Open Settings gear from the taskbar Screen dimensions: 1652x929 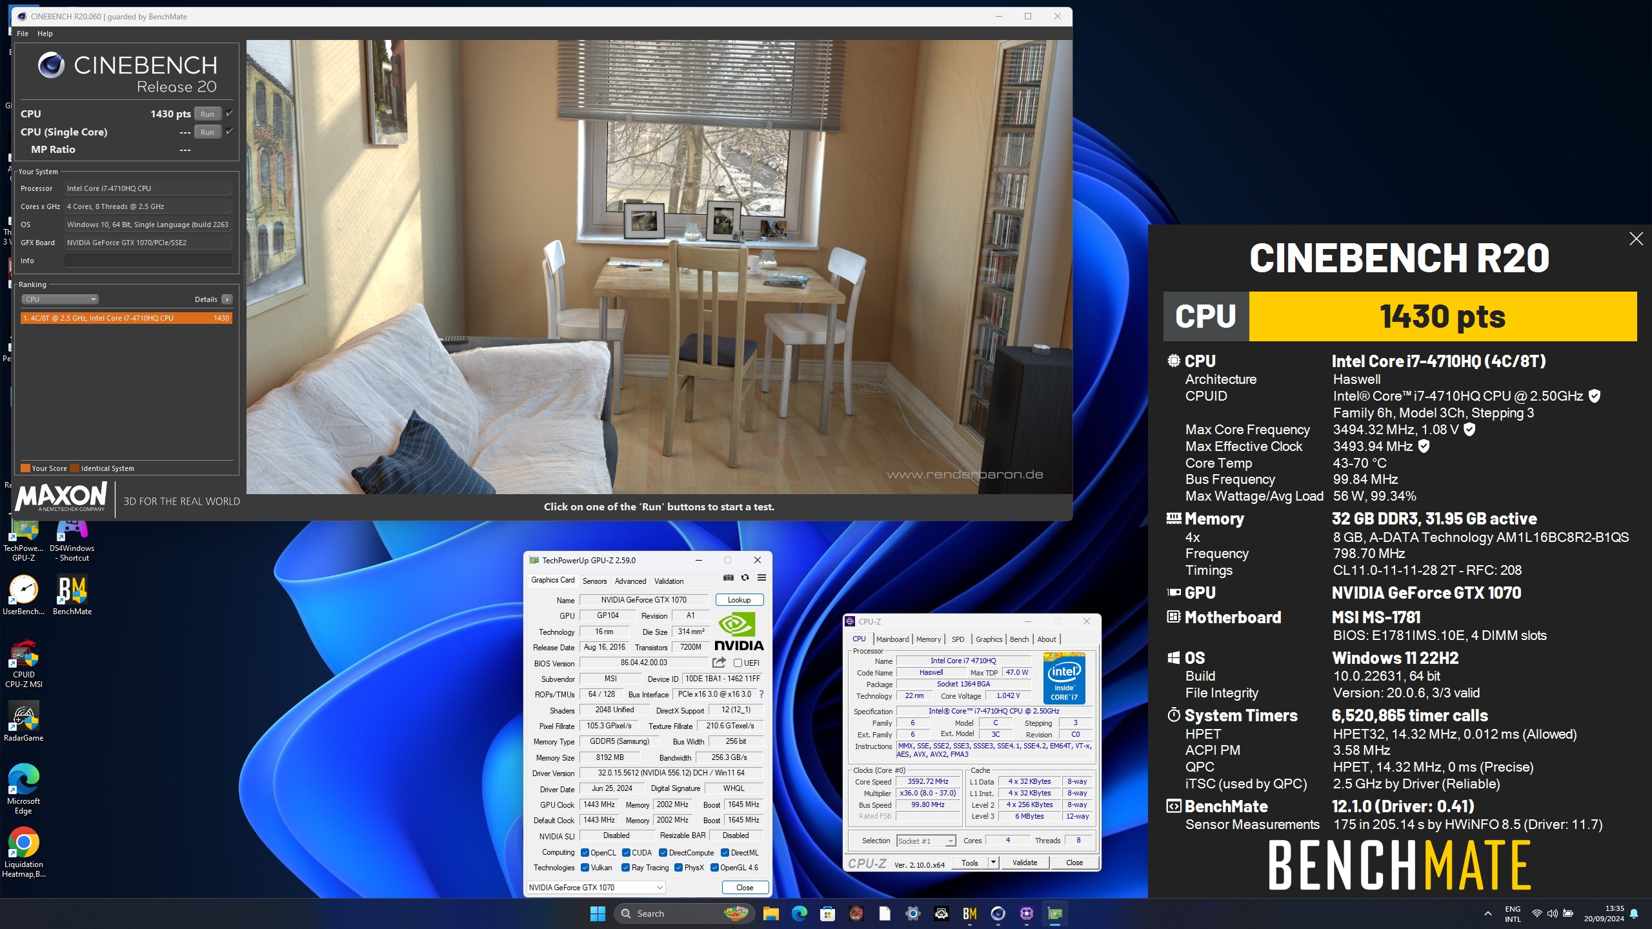[912, 914]
